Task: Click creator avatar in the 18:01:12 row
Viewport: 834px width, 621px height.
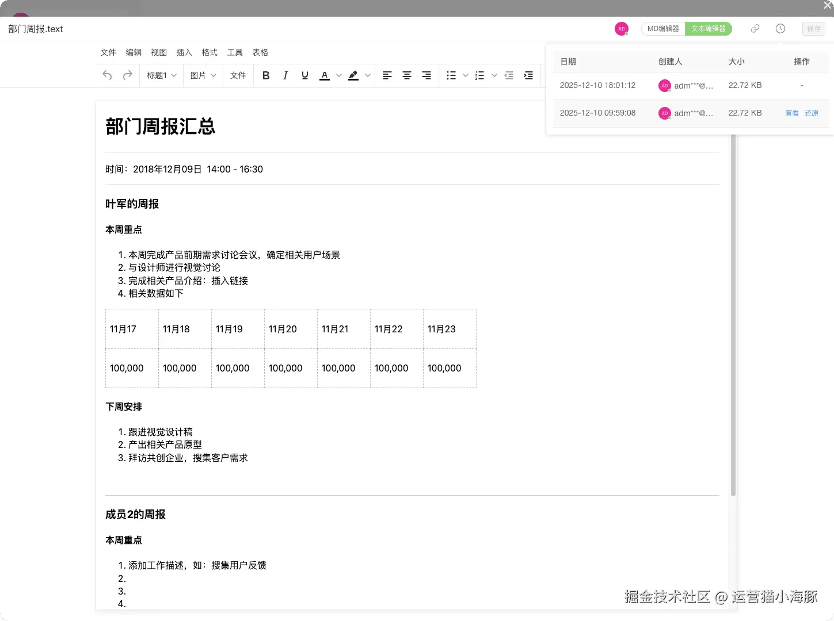Action: point(665,86)
